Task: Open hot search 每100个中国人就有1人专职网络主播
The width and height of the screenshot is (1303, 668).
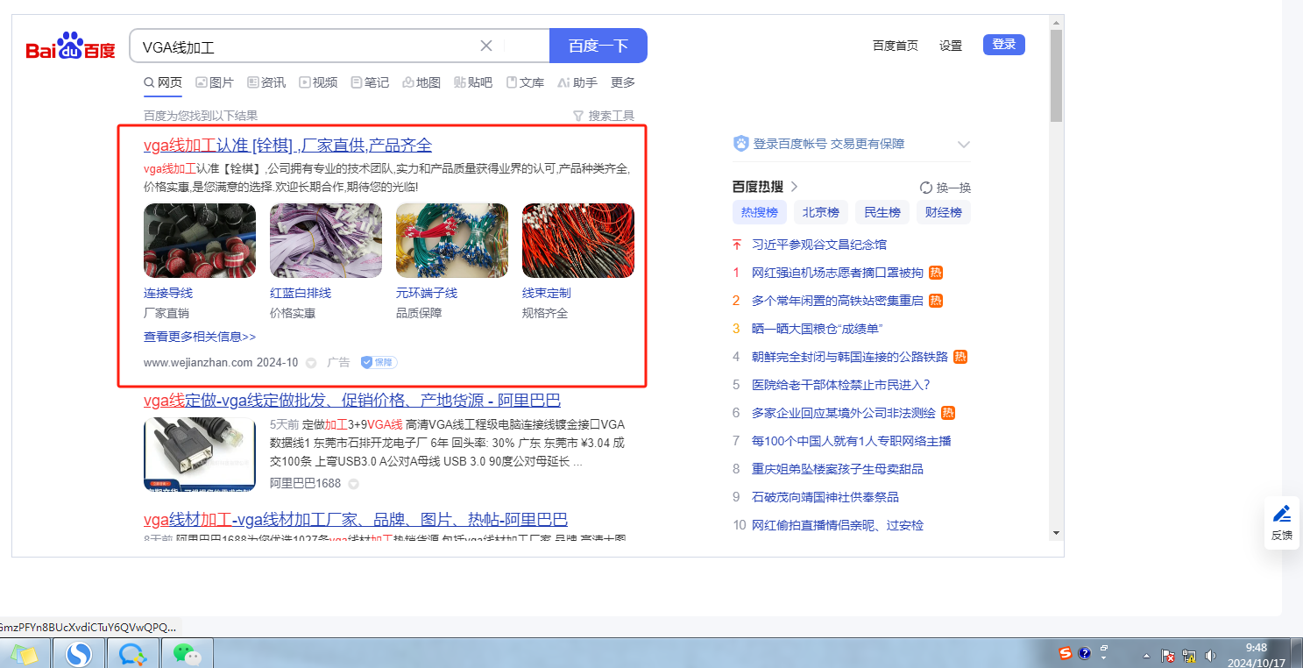Action: (x=852, y=441)
